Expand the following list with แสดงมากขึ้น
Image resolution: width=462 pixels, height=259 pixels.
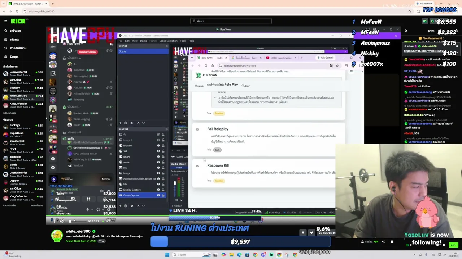[x=9, y=113]
